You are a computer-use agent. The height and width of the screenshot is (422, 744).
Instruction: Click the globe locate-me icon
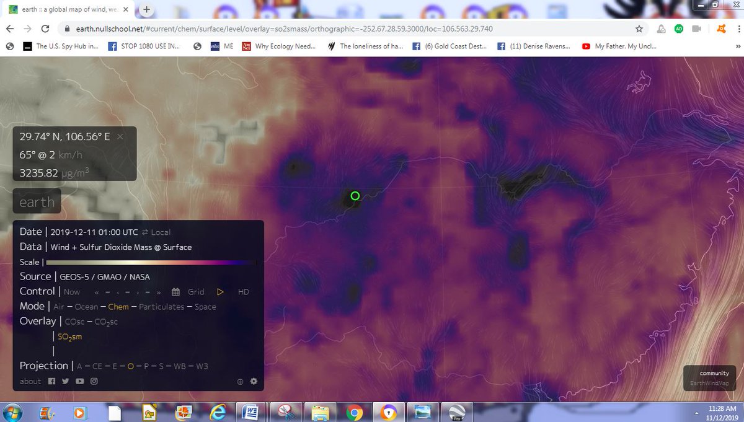pyautogui.click(x=240, y=382)
